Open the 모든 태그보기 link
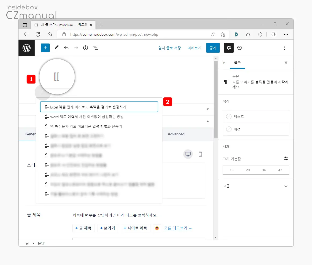312x265 pixels. (178, 228)
